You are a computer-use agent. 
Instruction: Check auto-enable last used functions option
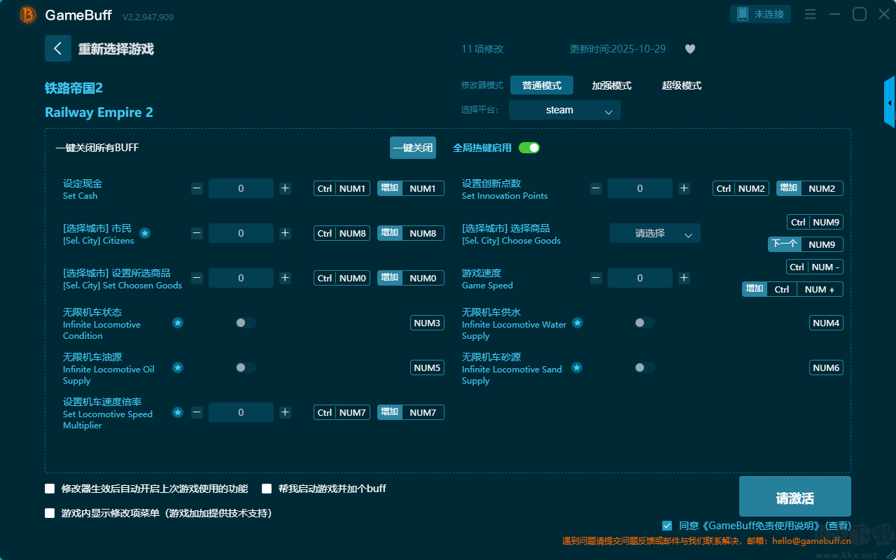[x=50, y=489]
